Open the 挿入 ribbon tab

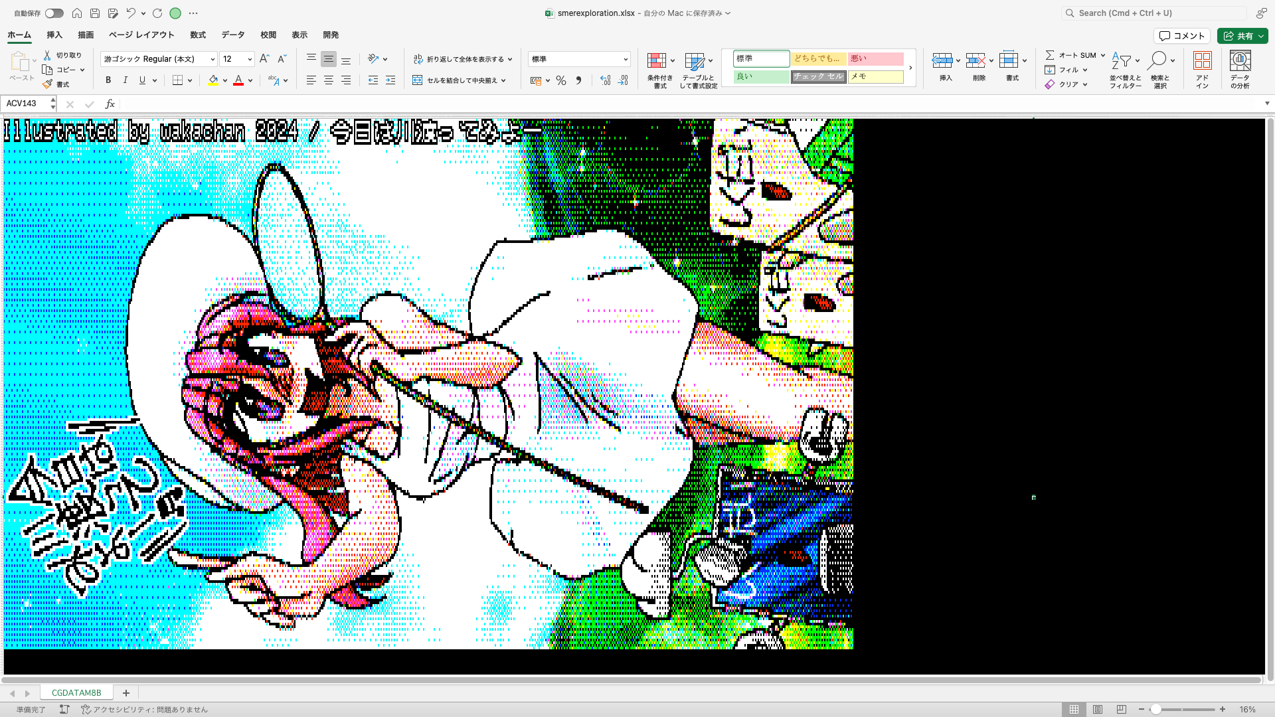coord(54,35)
